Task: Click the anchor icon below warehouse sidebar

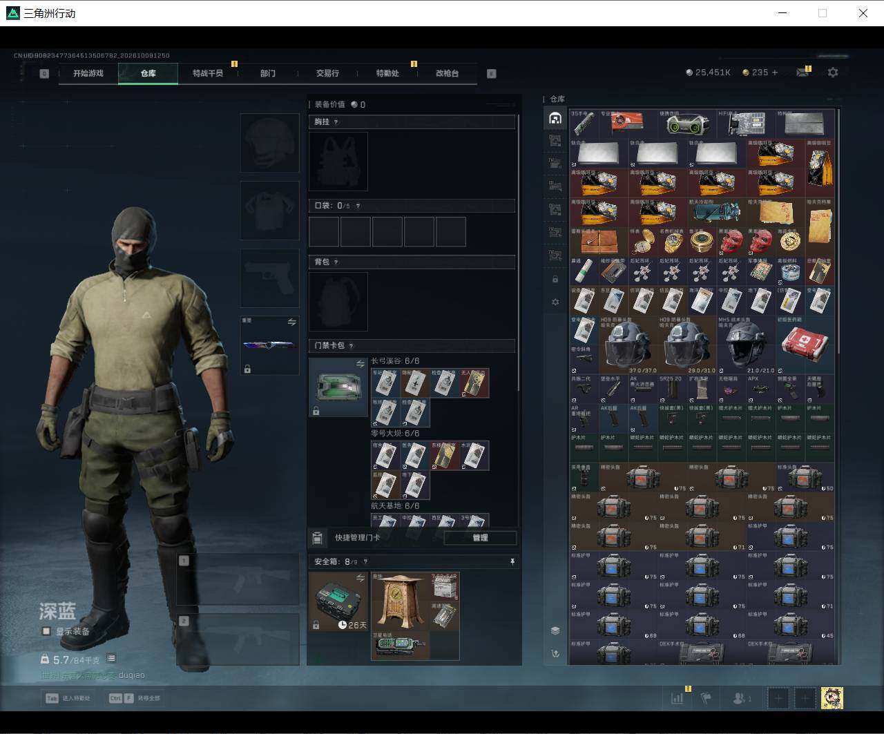Action: tap(555, 653)
